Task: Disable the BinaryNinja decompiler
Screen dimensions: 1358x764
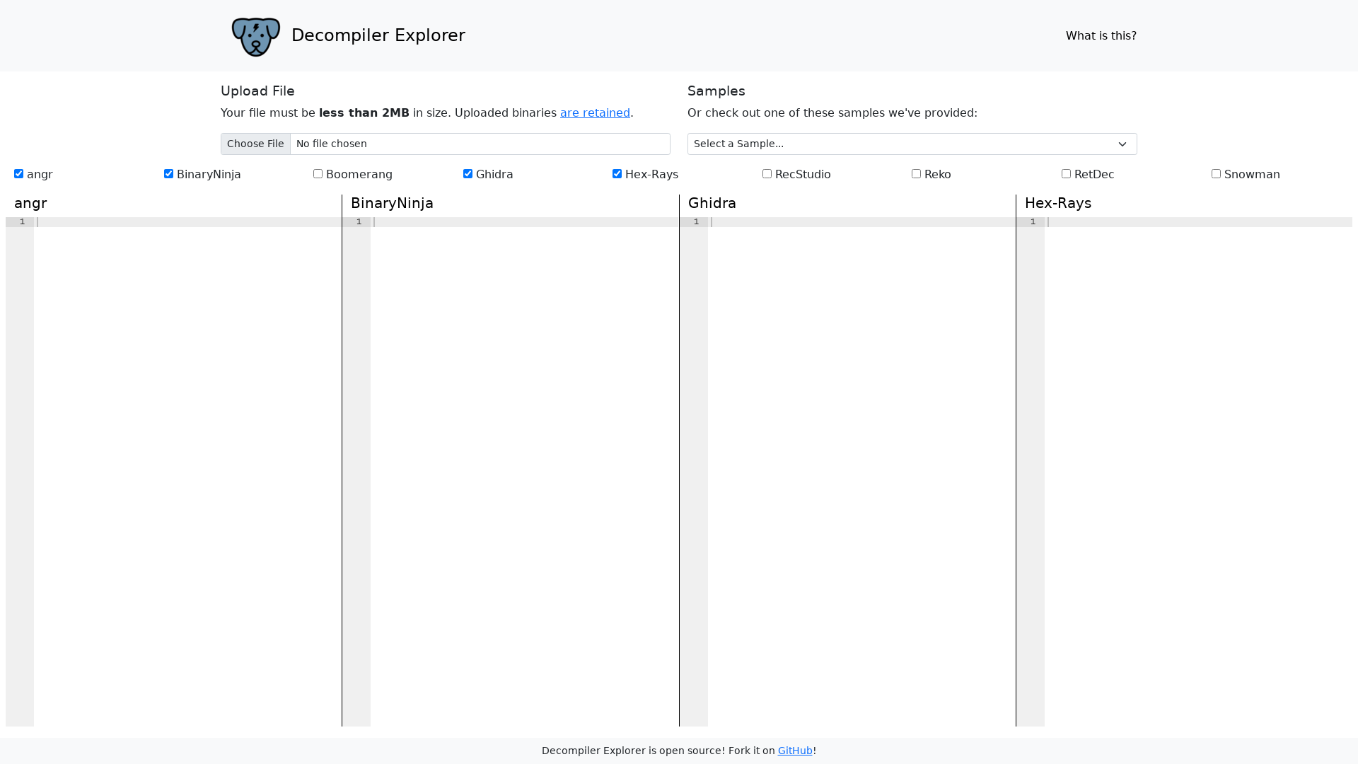Action: point(168,173)
